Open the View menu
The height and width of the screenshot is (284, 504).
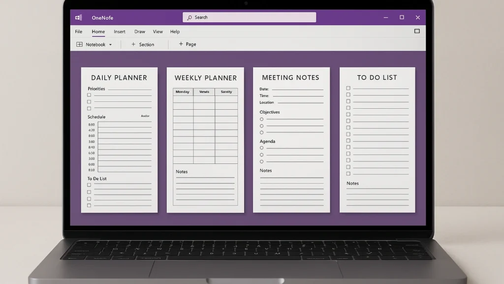(x=157, y=32)
